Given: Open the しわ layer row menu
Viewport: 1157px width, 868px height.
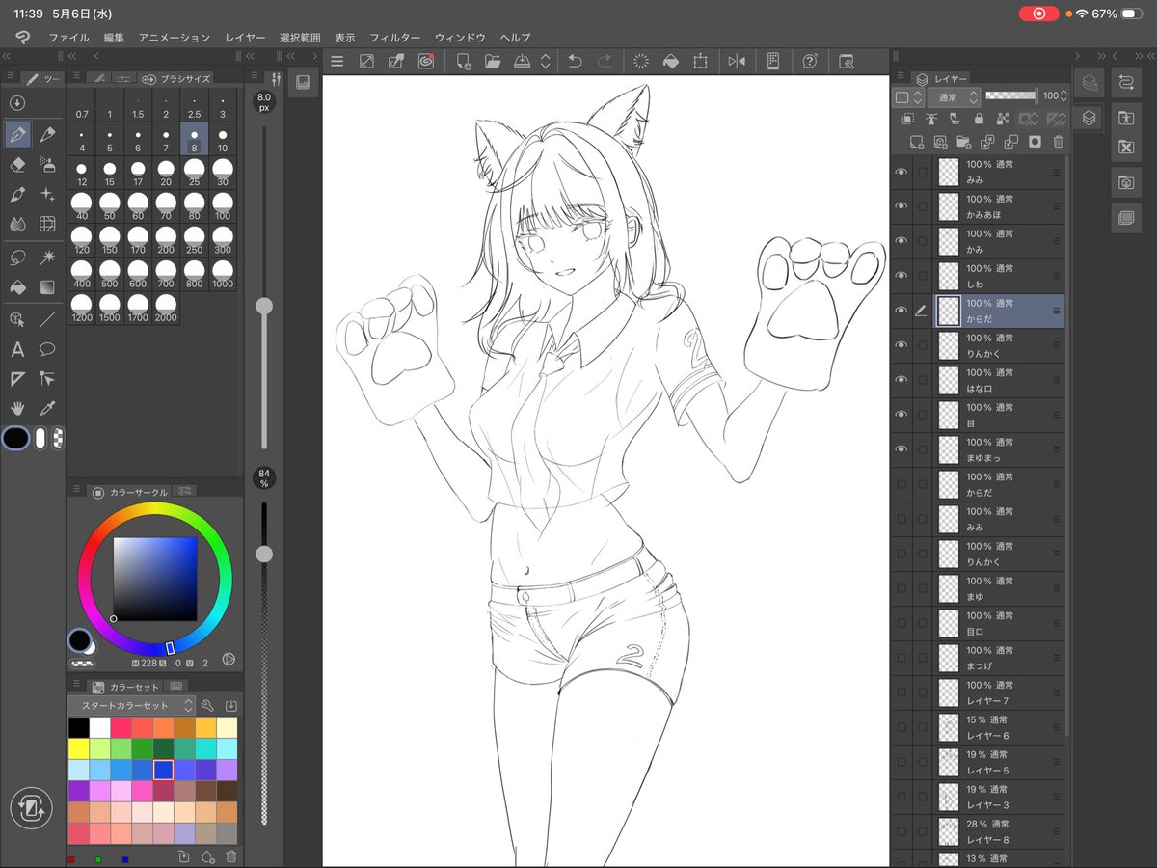Looking at the screenshot, I should click(x=1057, y=276).
